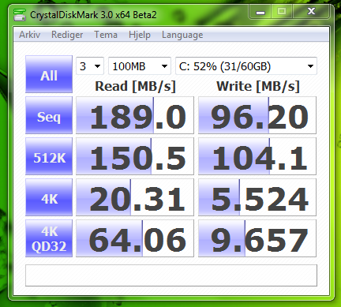Viewport: 341px width, 307px height.
Task: Open the Tema menu
Action: point(106,35)
